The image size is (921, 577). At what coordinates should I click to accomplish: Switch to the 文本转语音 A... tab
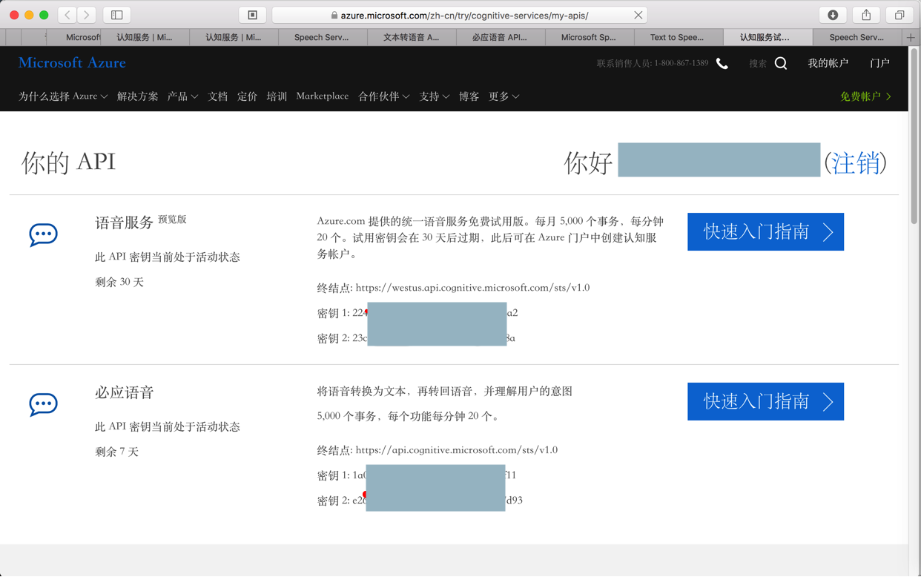pyautogui.click(x=412, y=37)
